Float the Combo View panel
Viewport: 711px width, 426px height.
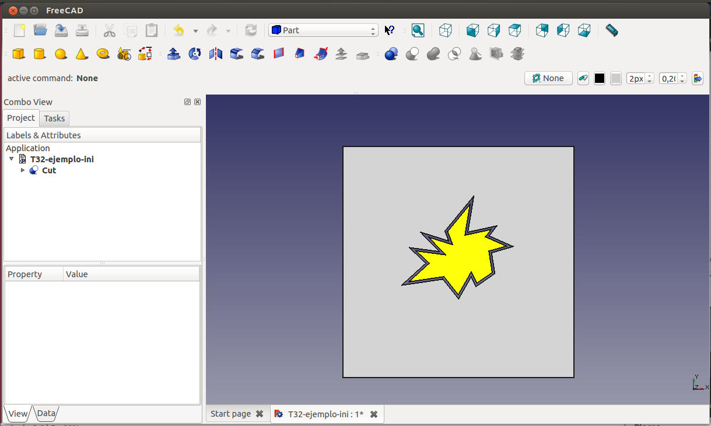pyautogui.click(x=187, y=102)
